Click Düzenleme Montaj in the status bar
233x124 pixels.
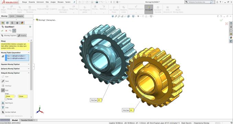click(x=201, y=123)
